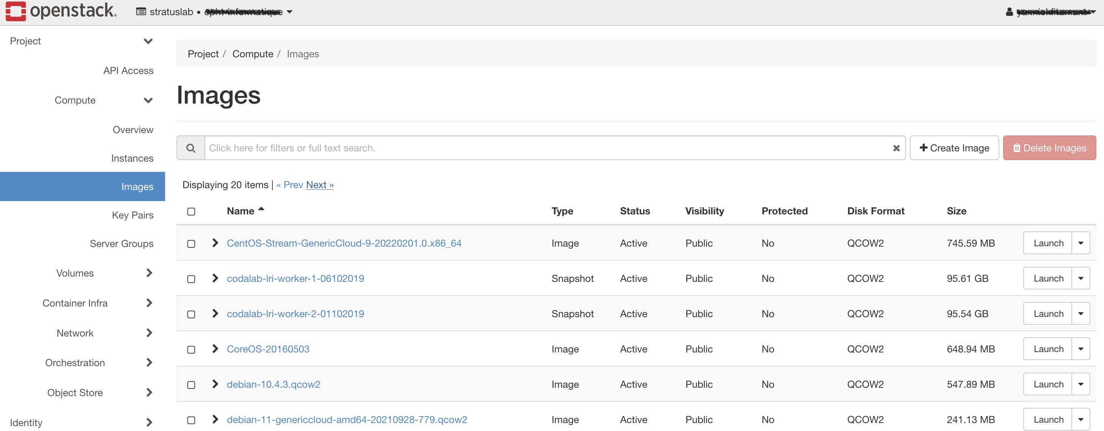1104x431 pixels.
Task: Open the Instances page from sidebar
Action: pos(132,158)
